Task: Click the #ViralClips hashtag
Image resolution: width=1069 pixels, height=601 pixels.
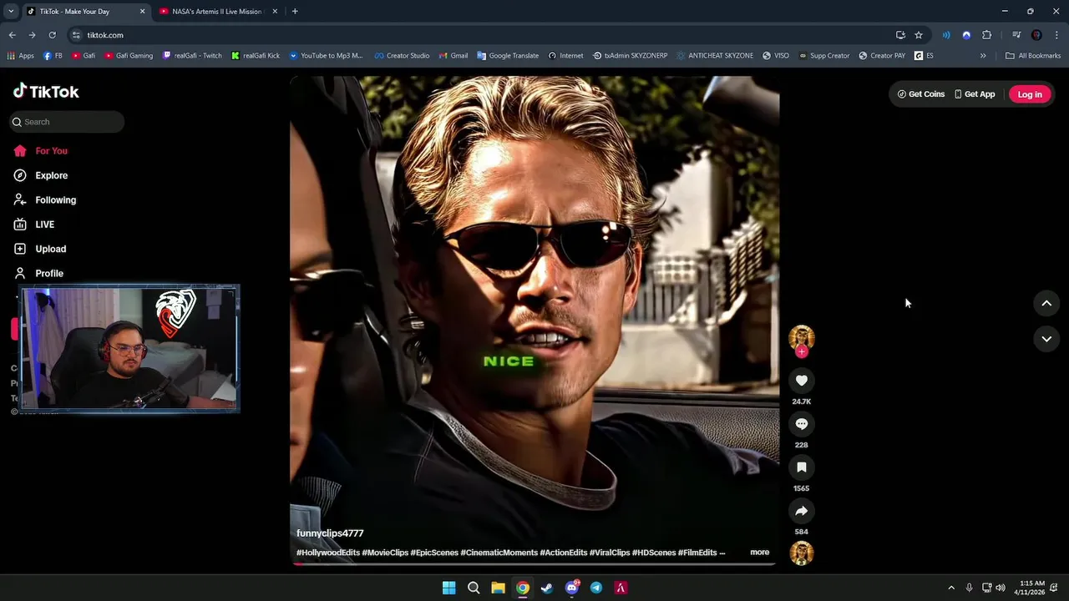Action: (x=610, y=553)
